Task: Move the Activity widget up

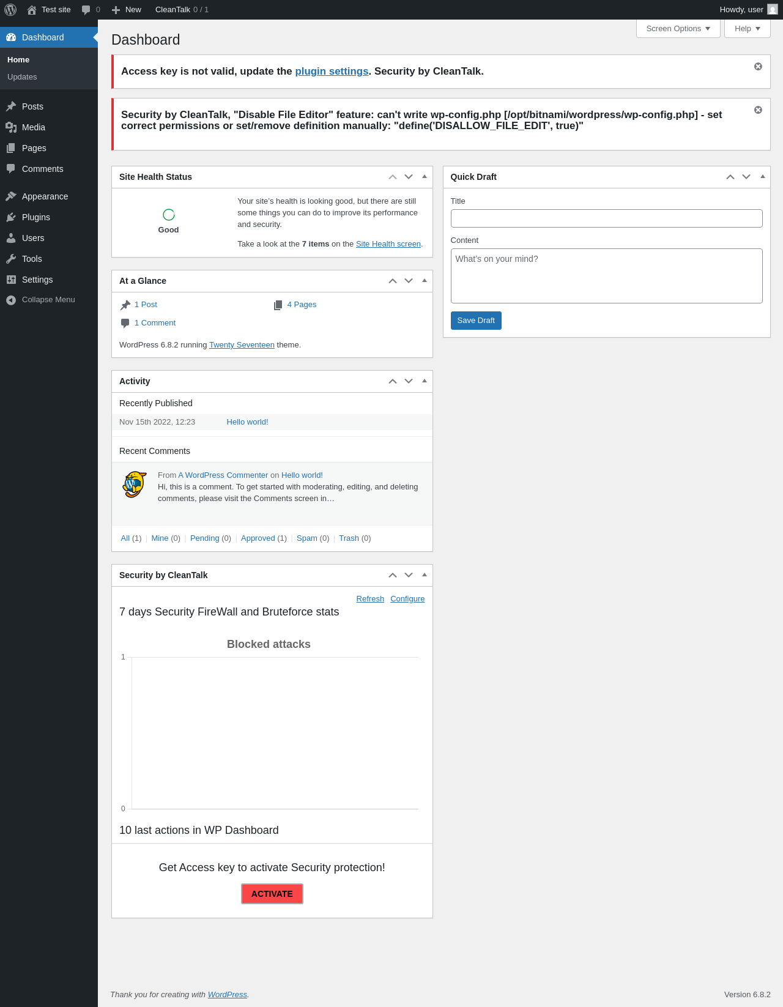Action: [x=393, y=381]
